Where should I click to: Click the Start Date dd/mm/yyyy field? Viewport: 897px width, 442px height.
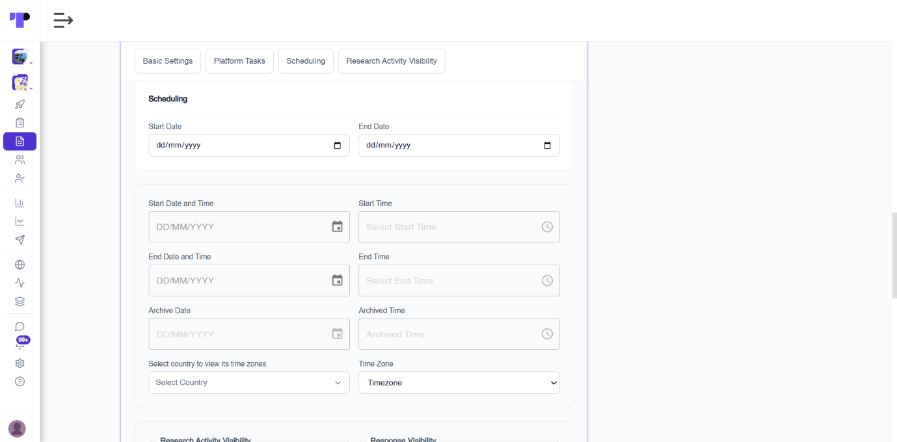tap(249, 146)
